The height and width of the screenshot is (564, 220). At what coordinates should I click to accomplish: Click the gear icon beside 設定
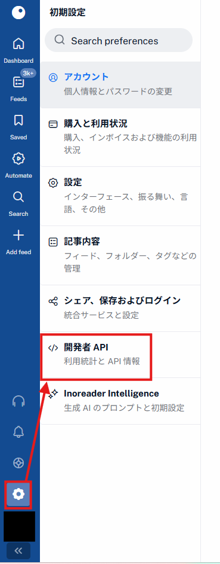(53, 183)
